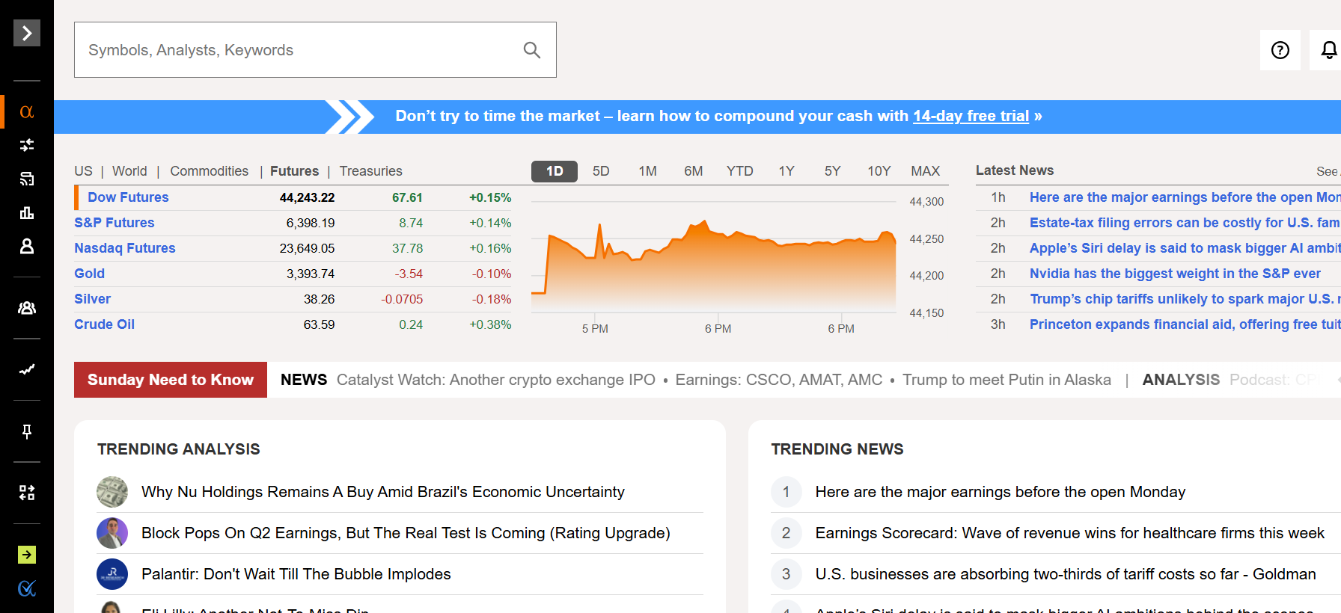Select the 1Y chart range
This screenshot has width=1341, height=613.
[786, 171]
